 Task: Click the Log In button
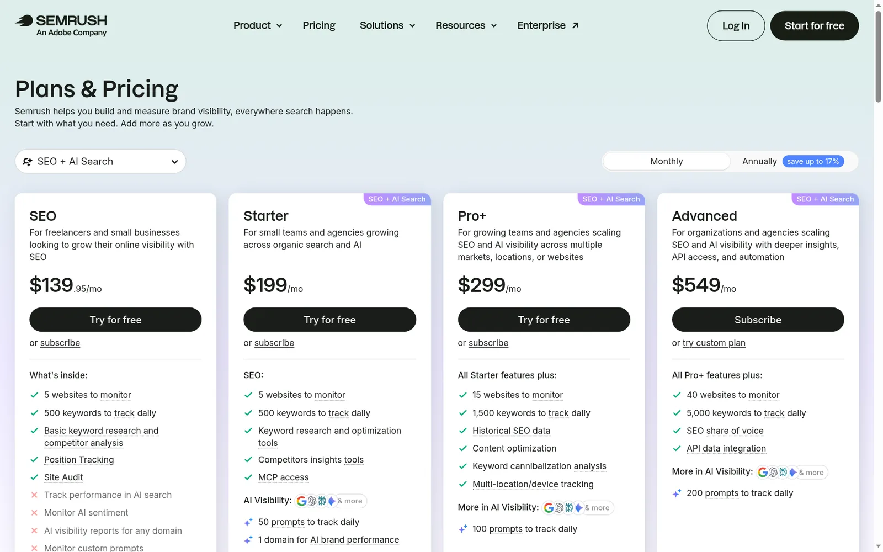[x=736, y=26]
